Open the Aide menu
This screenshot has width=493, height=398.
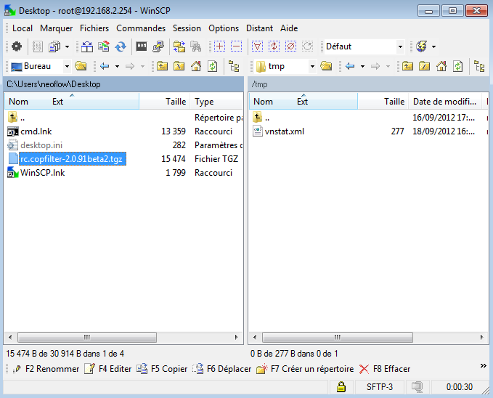pos(289,28)
